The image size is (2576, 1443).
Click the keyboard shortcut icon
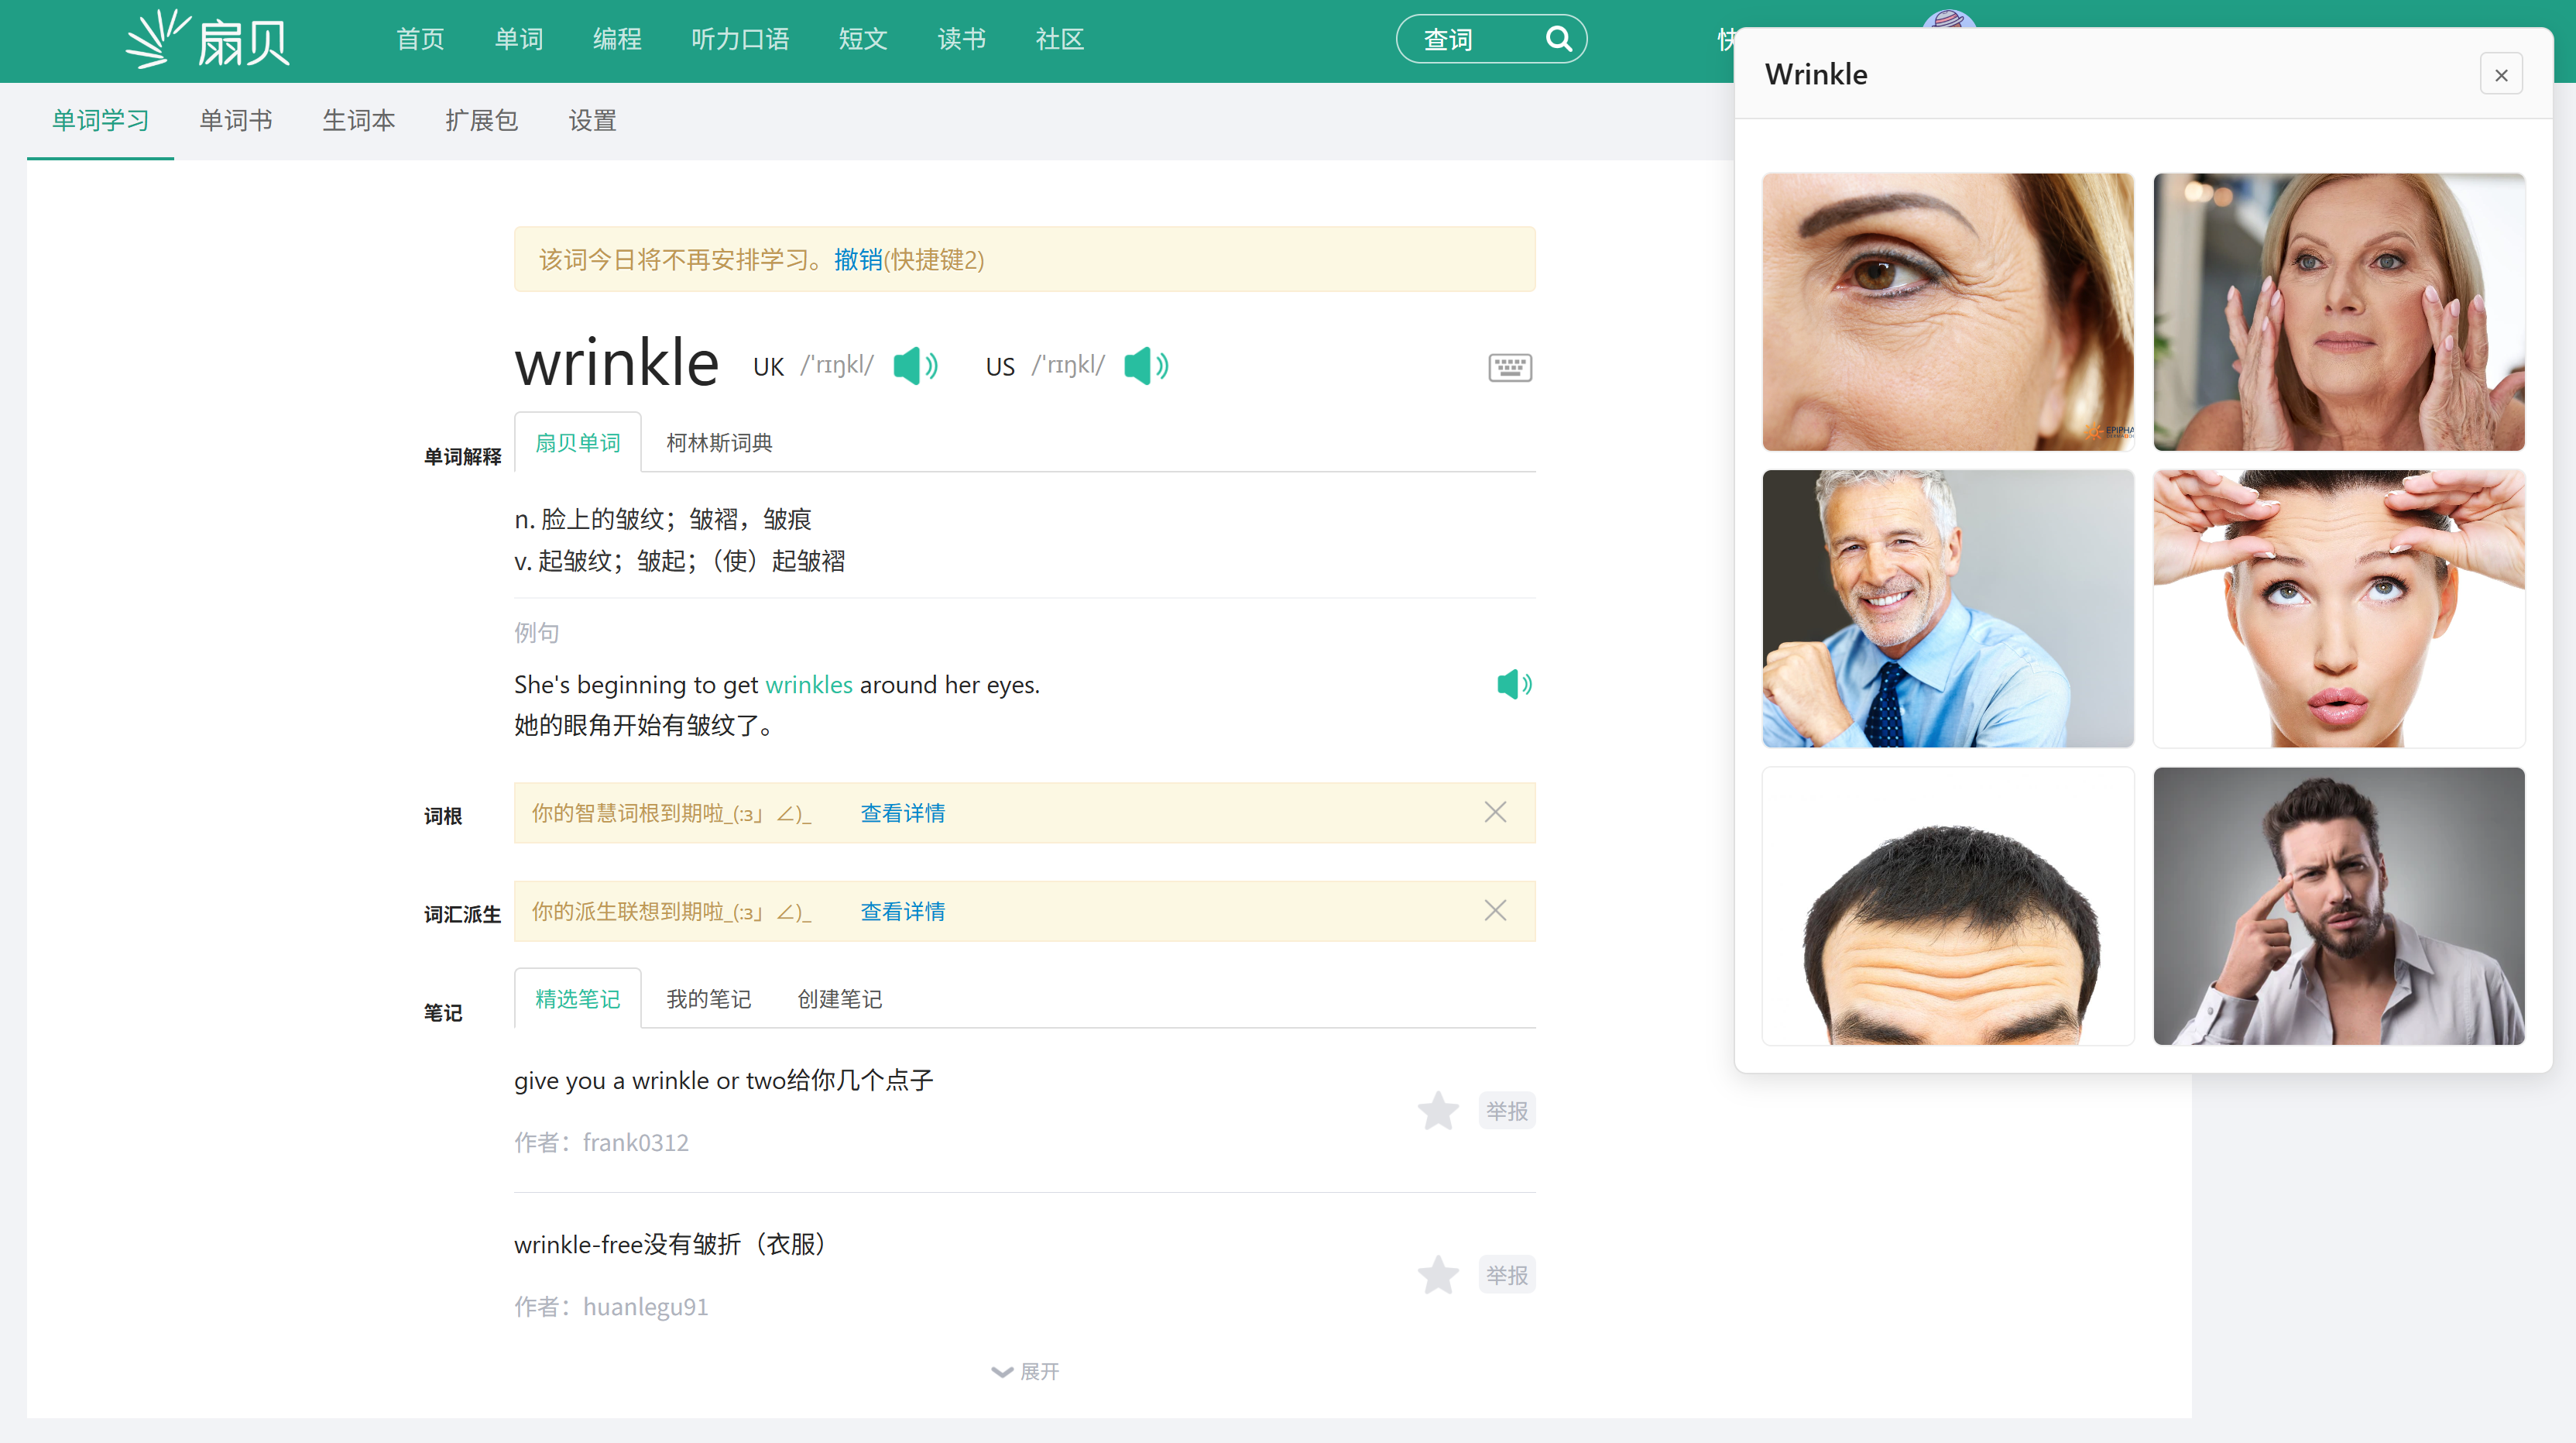[x=1509, y=367]
